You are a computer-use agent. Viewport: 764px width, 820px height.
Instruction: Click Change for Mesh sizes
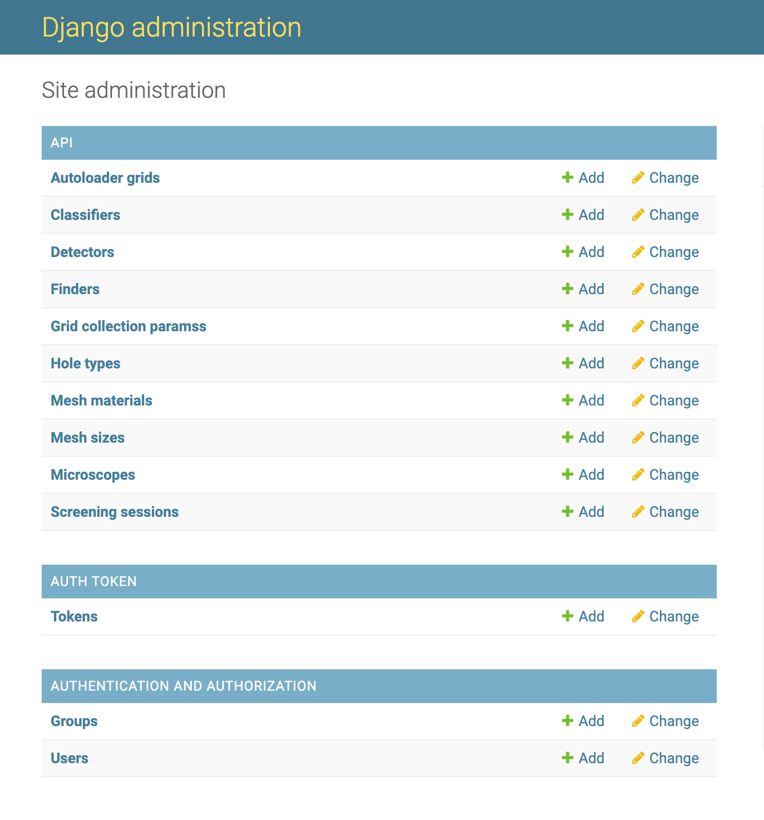(x=665, y=438)
